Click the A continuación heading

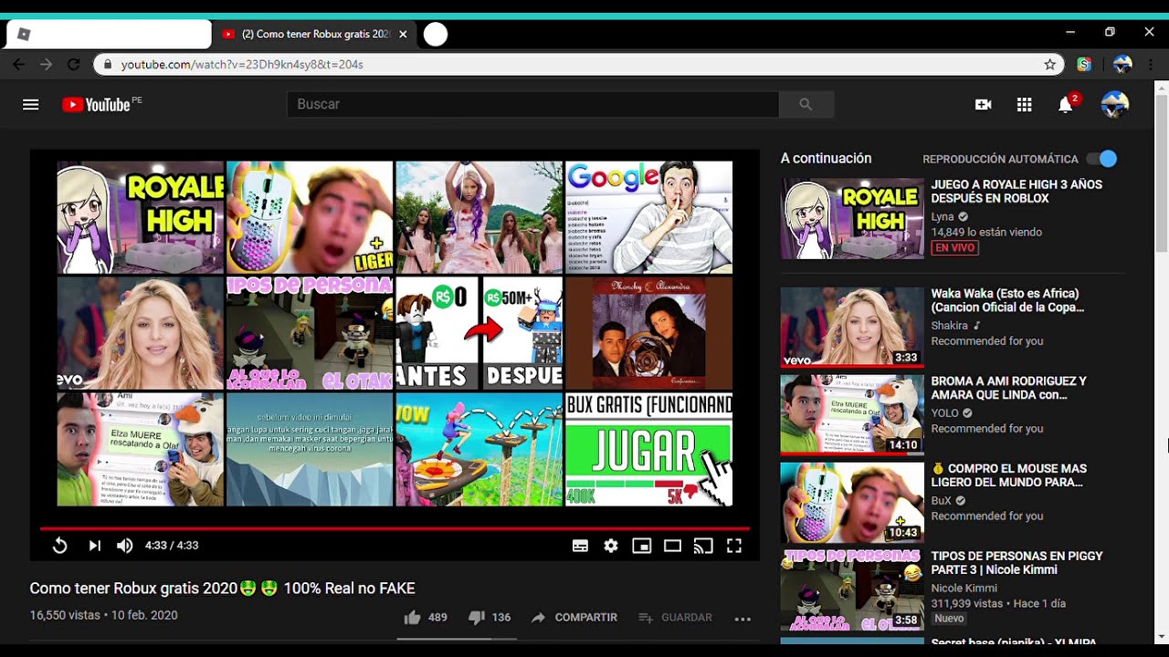[x=826, y=159]
